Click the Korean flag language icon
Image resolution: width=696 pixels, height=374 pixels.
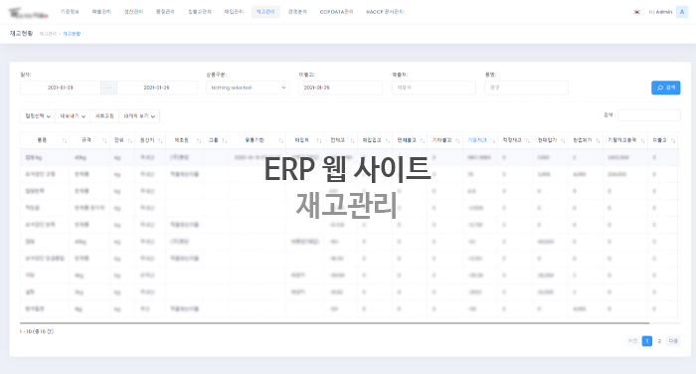pos(637,12)
